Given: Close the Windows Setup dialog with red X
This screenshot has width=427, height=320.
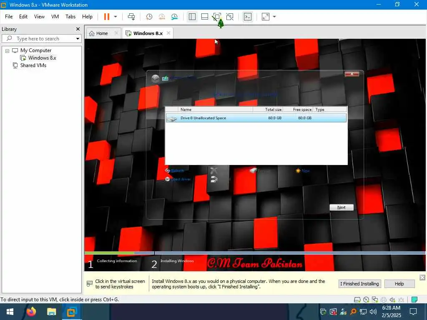Looking at the screenshot, I should click(352, 74).
